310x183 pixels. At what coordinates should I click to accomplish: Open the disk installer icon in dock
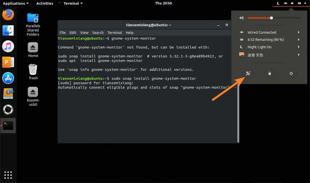8,94
